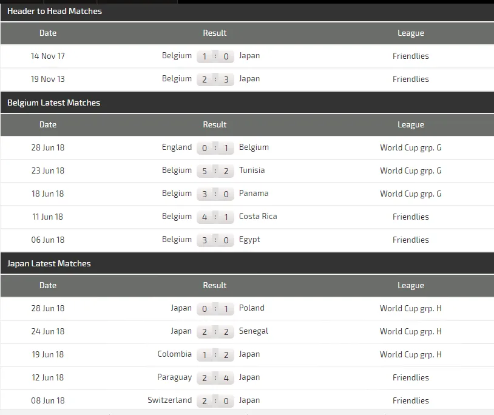Open the Belgium 5 : 2 Tunisia score

pyautogui.click(x=215, y=171)
